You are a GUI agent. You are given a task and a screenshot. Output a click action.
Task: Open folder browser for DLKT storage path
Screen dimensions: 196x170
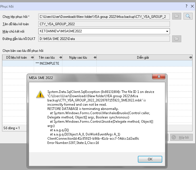(176, 39)
